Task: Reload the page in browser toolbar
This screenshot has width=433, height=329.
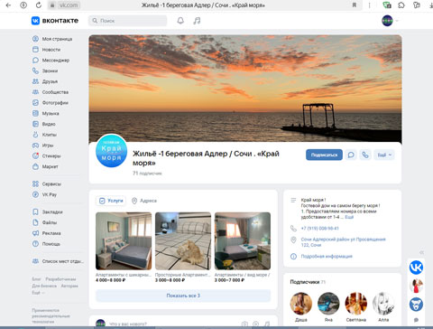Action: pos(39,5)
